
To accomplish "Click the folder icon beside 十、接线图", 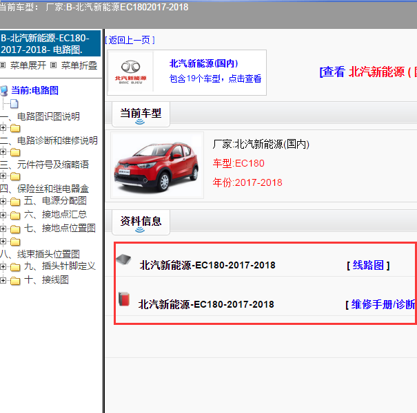I will coord(15,281).
